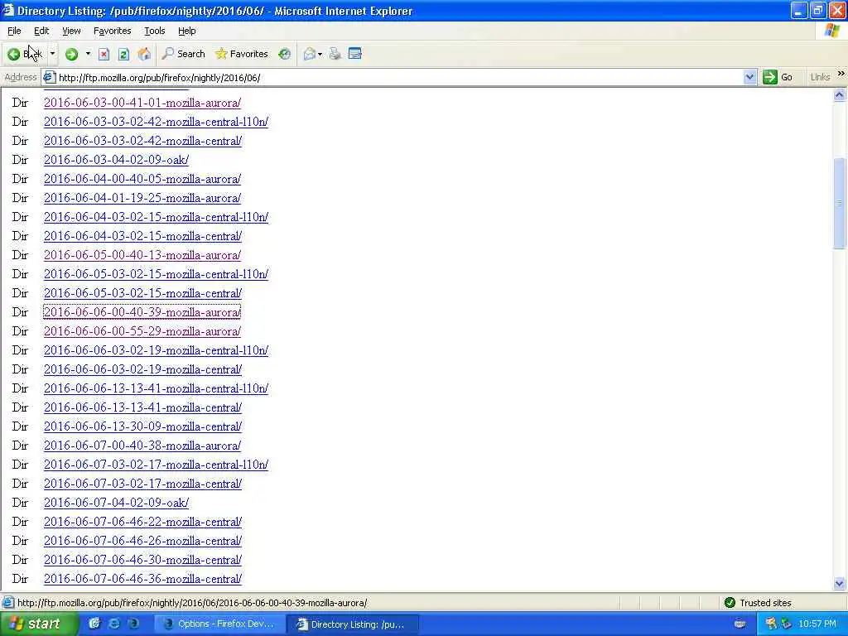Open the Help menu
The height and width of the screenshot is (636, 848).
click(186, 31)
